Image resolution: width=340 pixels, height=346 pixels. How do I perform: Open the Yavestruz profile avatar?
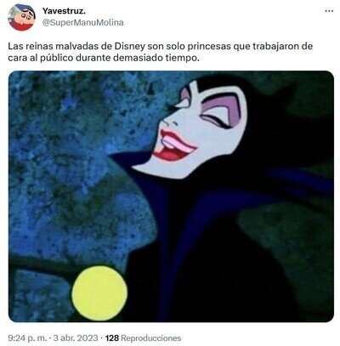pyautogui.click(x=21, y=17)
